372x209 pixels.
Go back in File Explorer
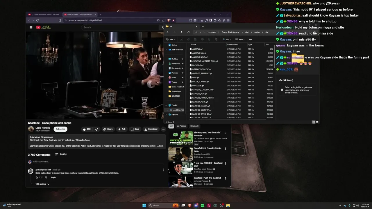pos(167,32)
